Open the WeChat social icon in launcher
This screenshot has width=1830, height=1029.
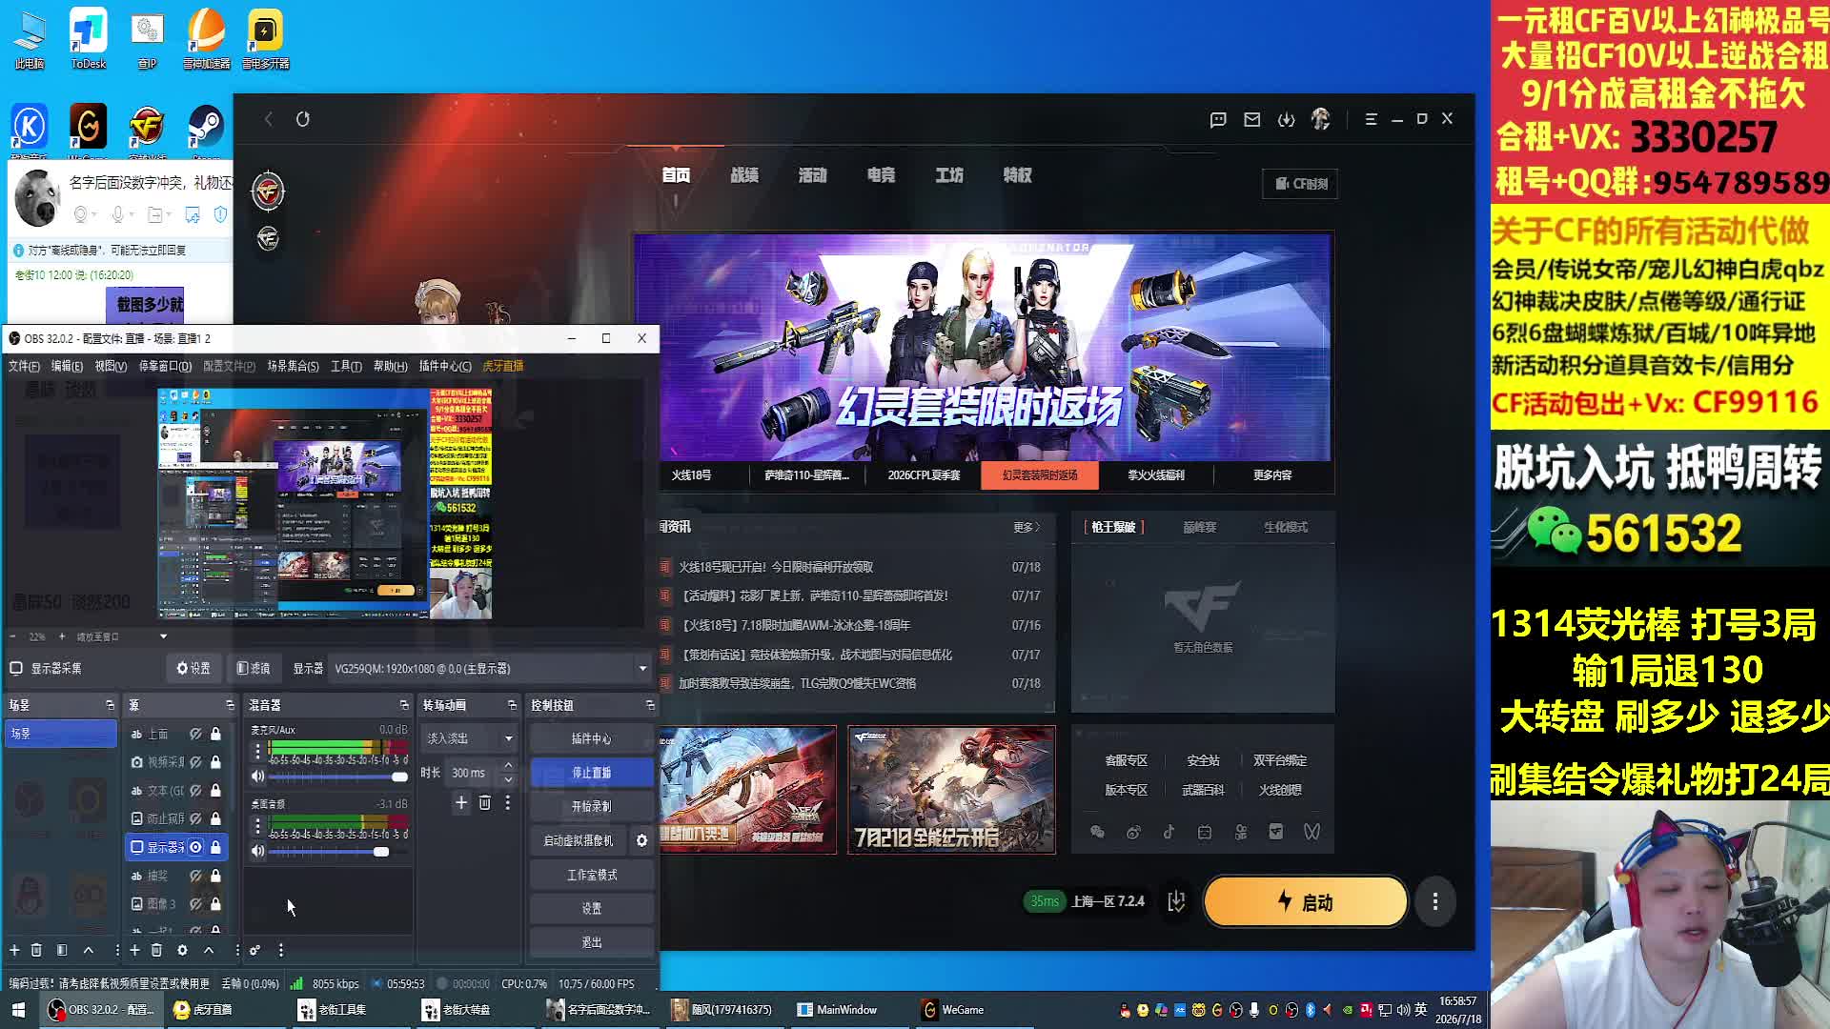point(1097,832)
